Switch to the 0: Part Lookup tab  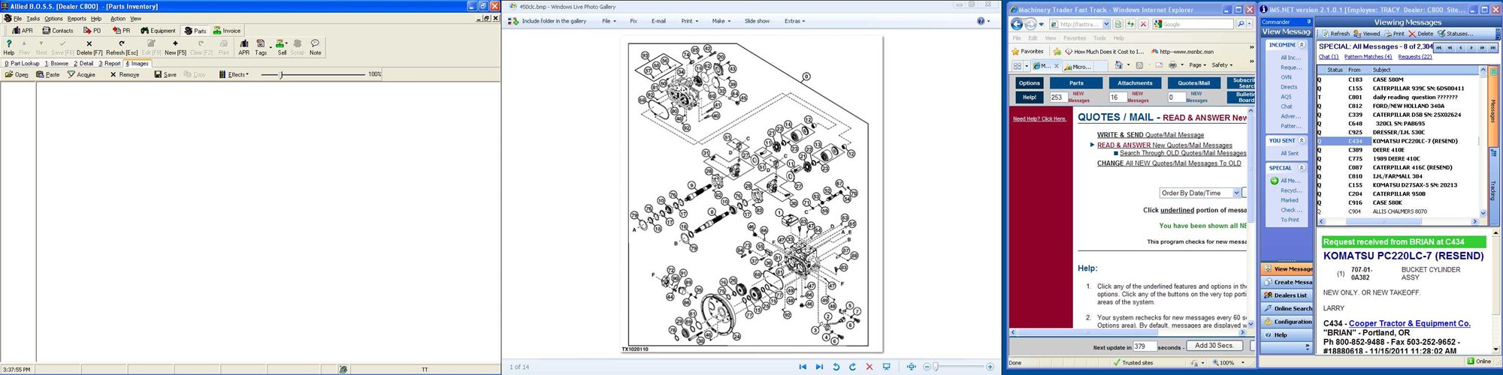coord(22,64)
